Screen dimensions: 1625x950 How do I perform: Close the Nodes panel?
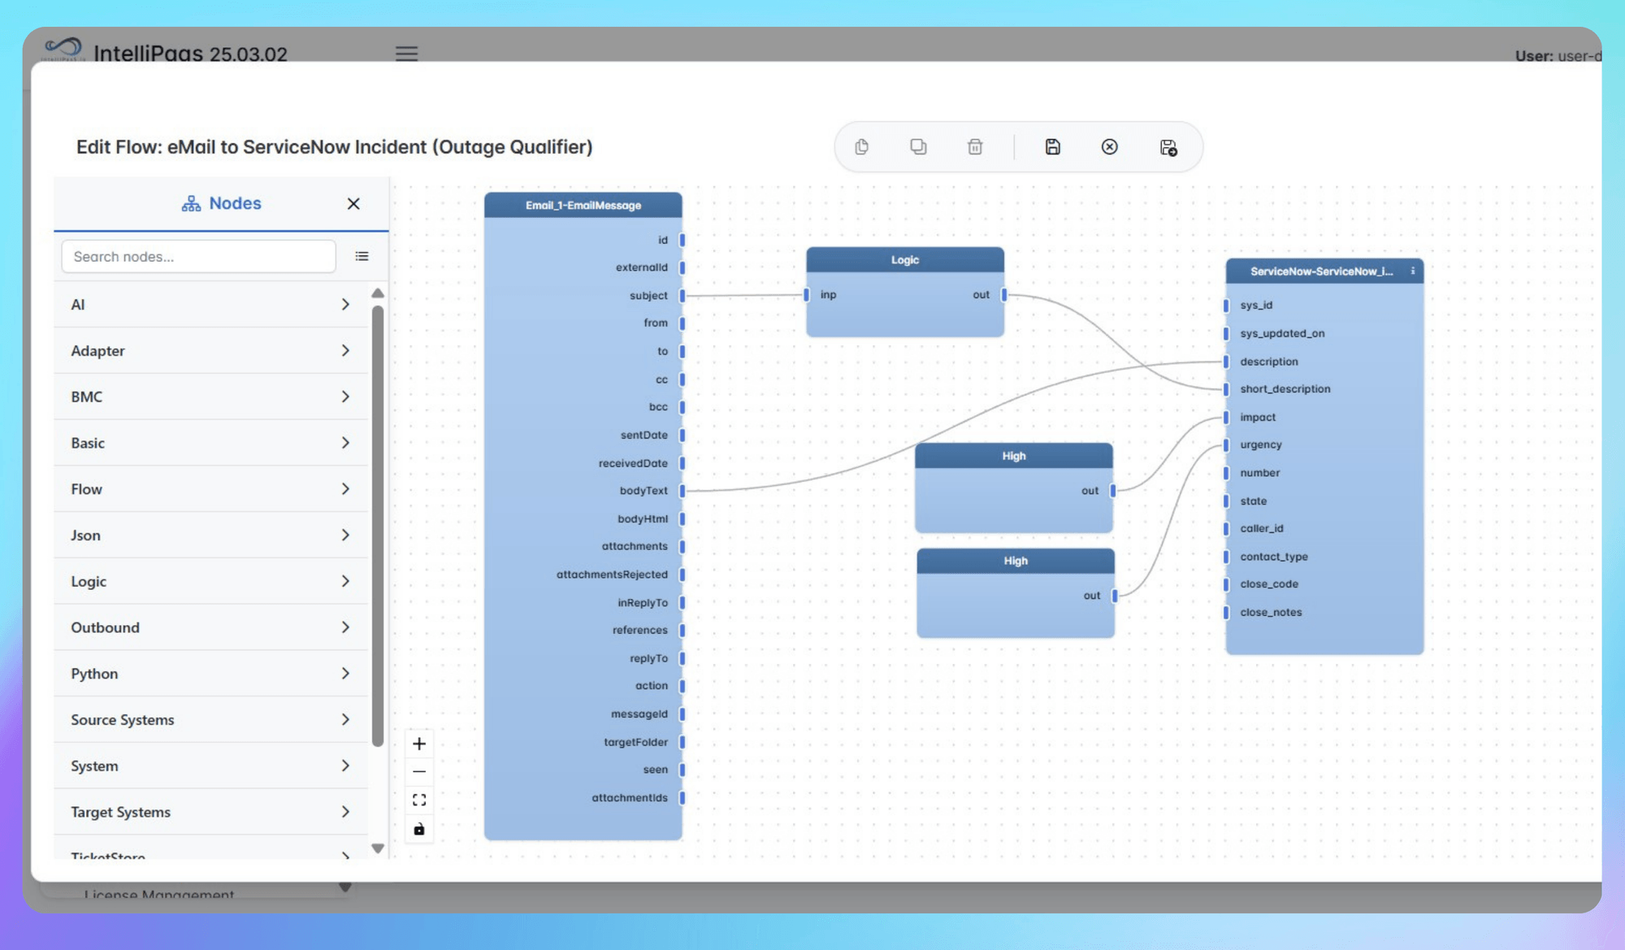[x=353, y=203]
